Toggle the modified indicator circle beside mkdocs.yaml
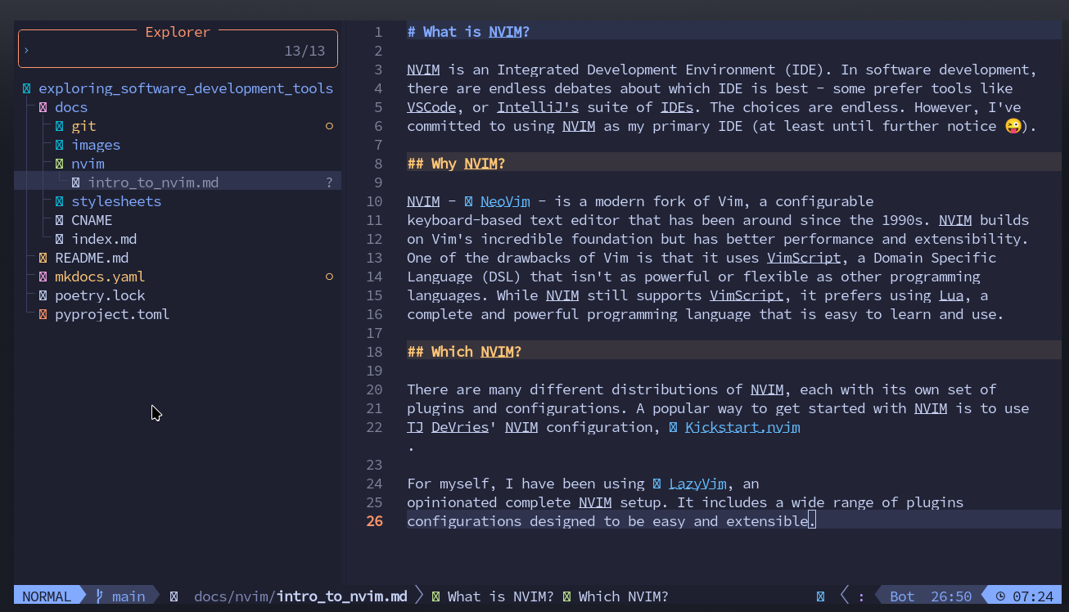 coord(329,277)
